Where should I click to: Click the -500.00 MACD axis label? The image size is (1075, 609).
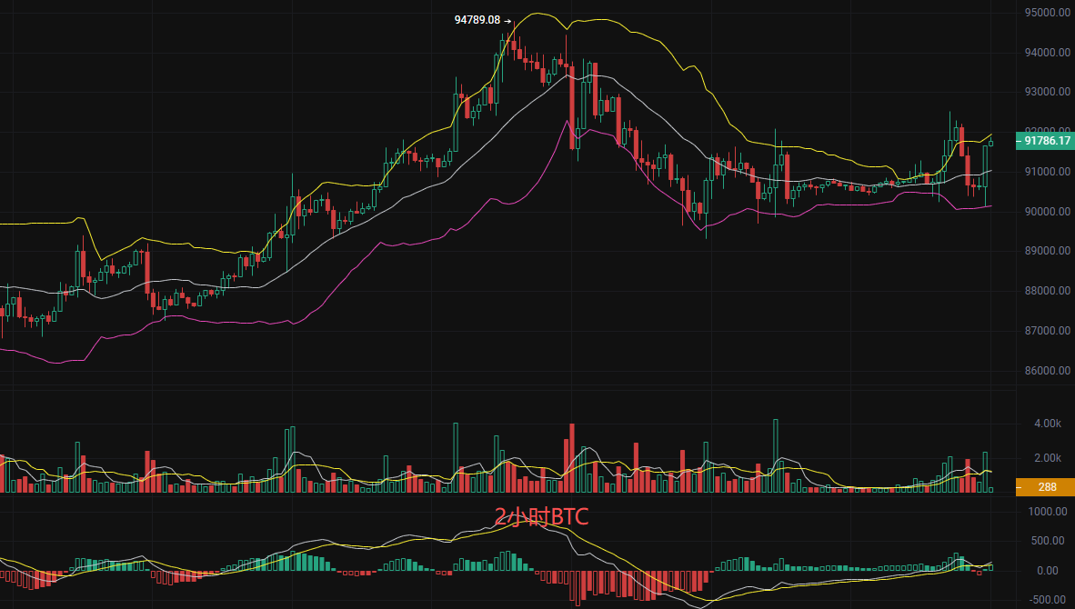click(x=1048, y=600)
